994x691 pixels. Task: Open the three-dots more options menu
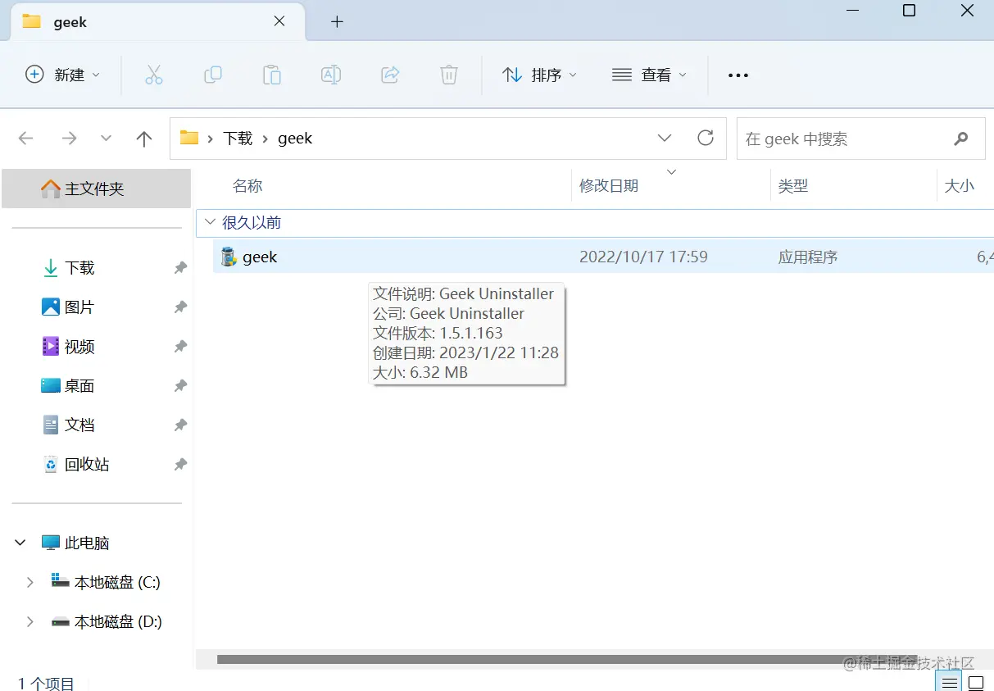(x=738, y=75)
